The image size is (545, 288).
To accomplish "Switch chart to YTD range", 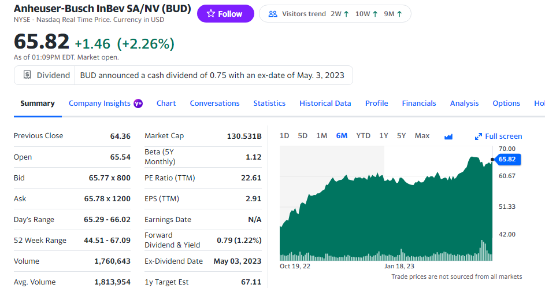I will [x=363, y=136].
